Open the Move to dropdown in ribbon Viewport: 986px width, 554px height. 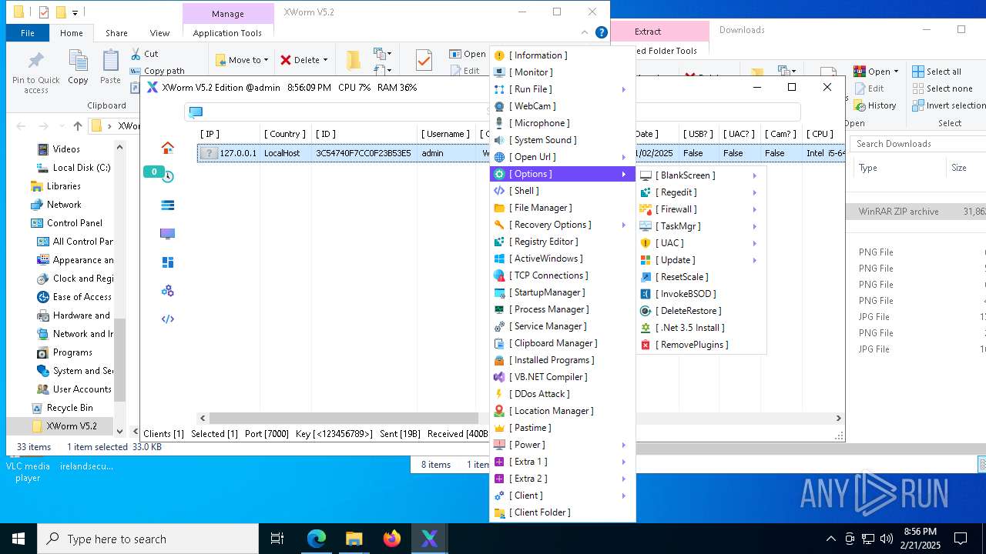[242, 60]
